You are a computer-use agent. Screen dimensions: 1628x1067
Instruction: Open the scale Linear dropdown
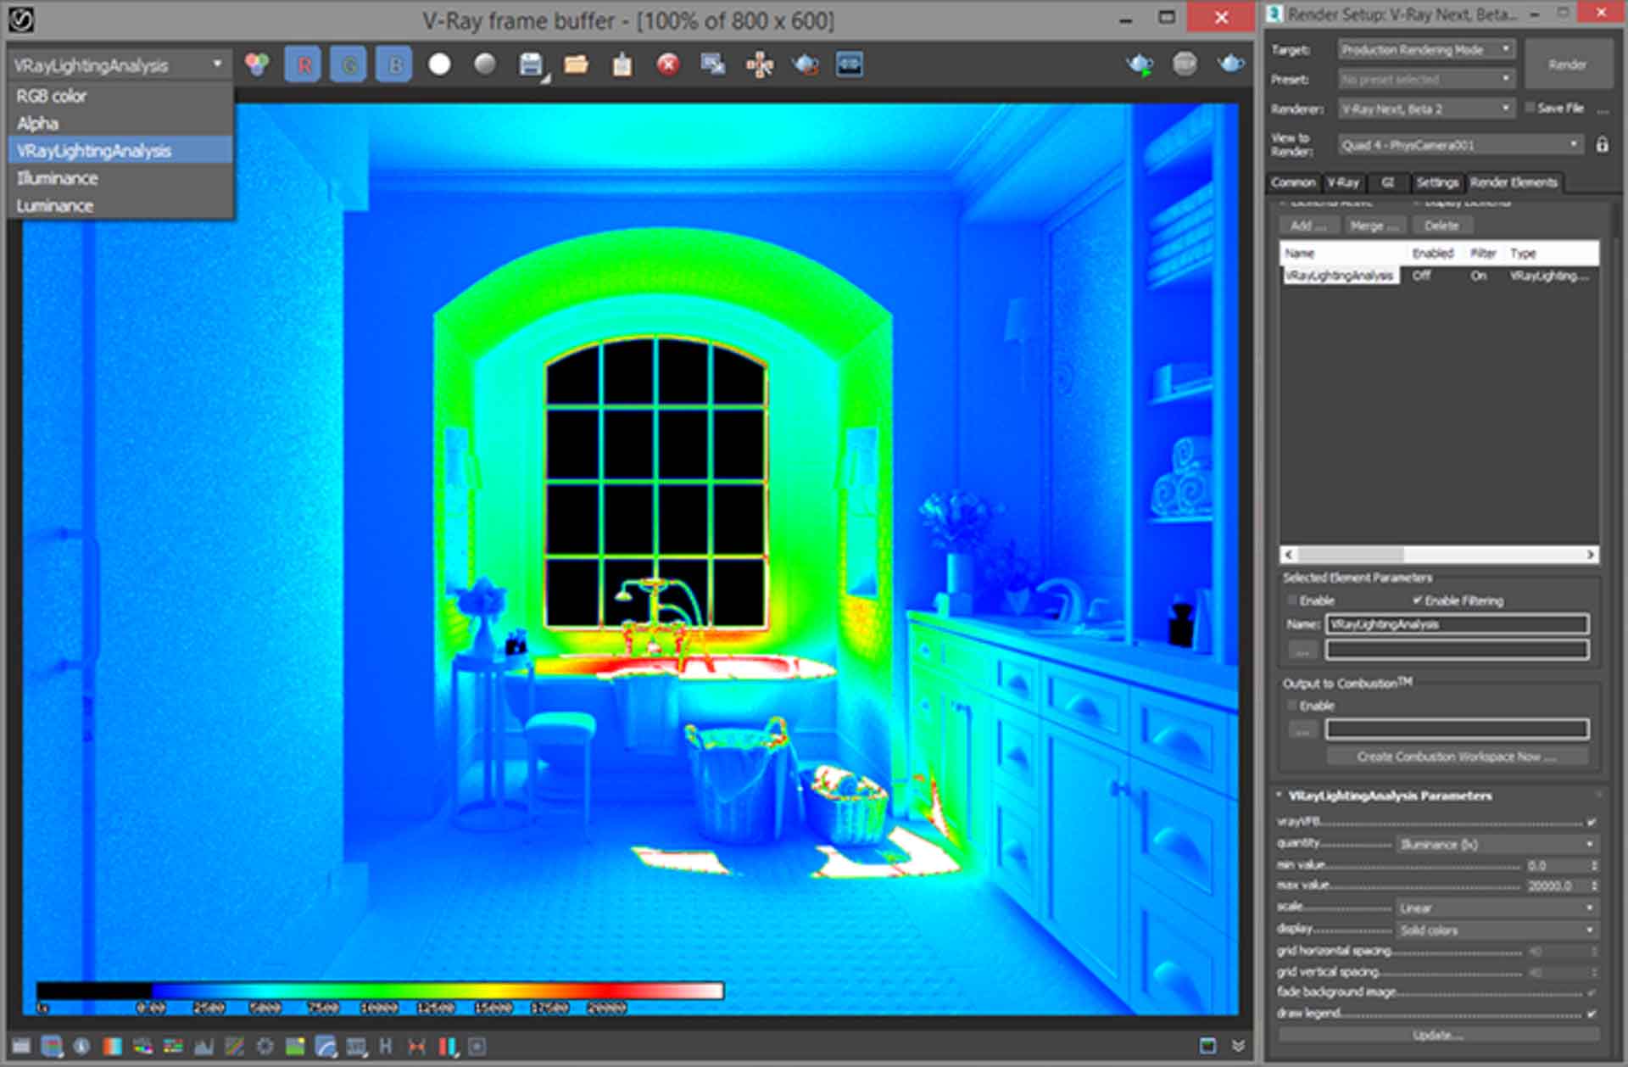(1496, 908)
